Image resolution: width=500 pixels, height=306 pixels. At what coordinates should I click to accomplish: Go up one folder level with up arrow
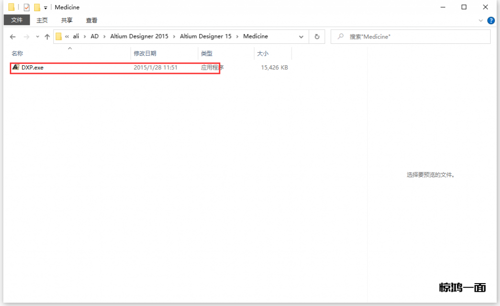click(x=47, y=37)
